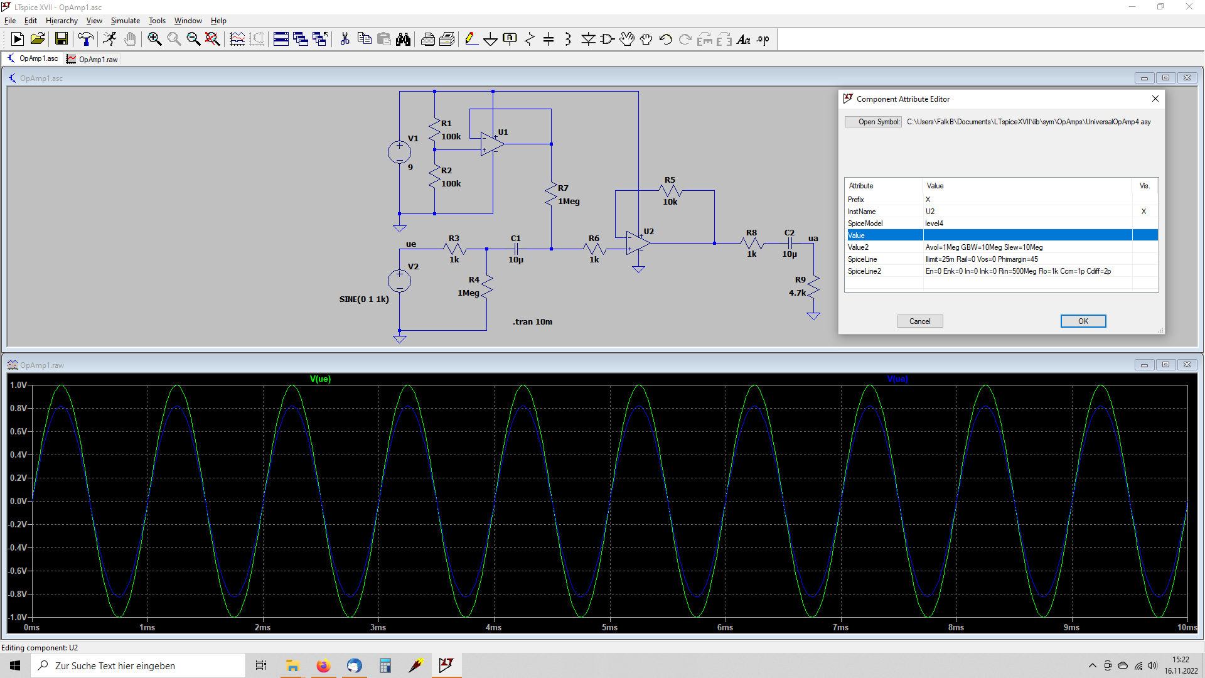Select the Text 'Aa' tool
Viewport: 1205px width, 678px height.
[x=744, y=40]
